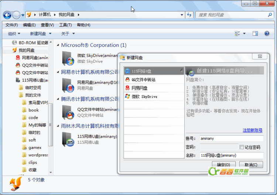
Task: Click the Forward navigation arrow button
Action: pos(16,15)
